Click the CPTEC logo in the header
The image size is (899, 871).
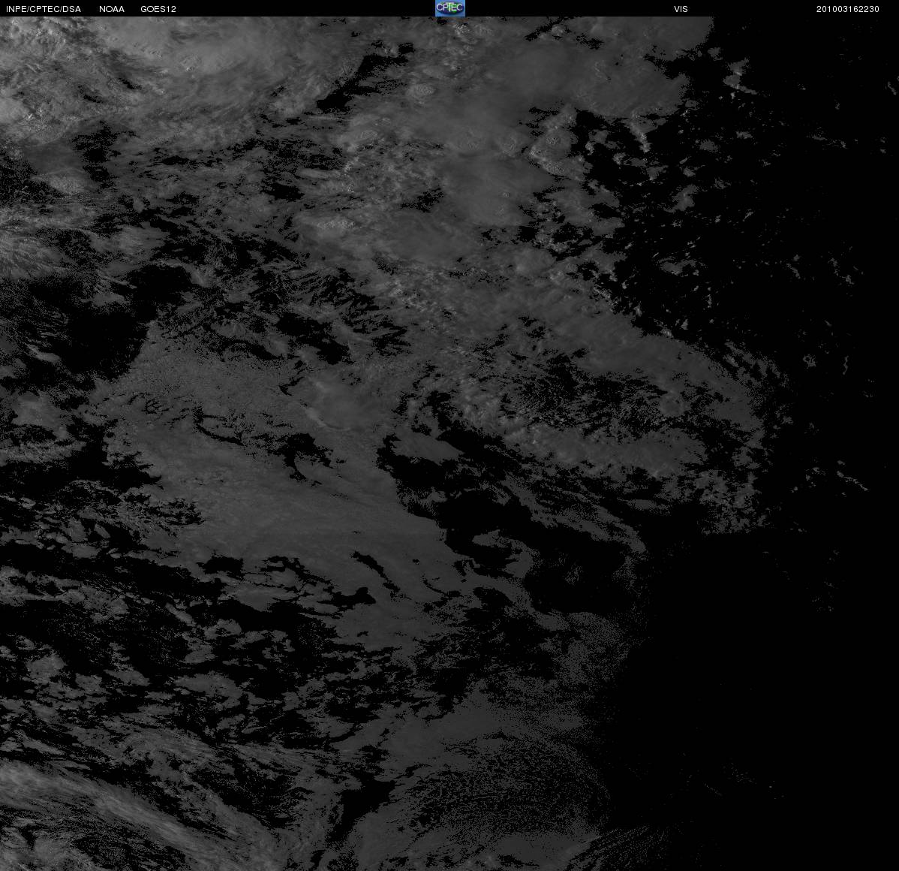(450, 8)
